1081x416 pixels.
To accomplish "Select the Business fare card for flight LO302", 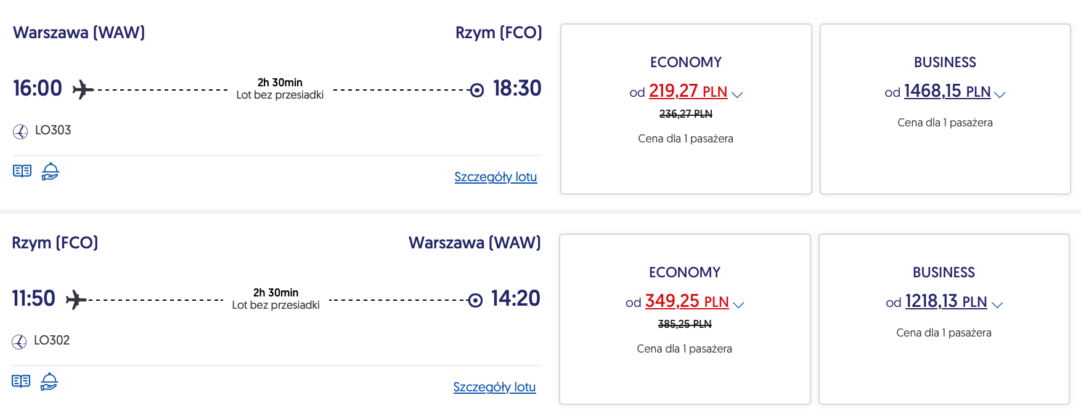I will click(x=944, y=370).
